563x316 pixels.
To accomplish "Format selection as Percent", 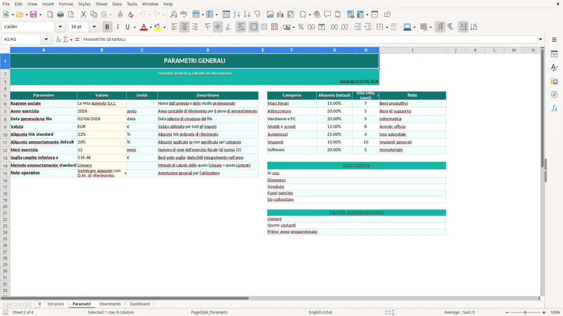I will [301, 27].
